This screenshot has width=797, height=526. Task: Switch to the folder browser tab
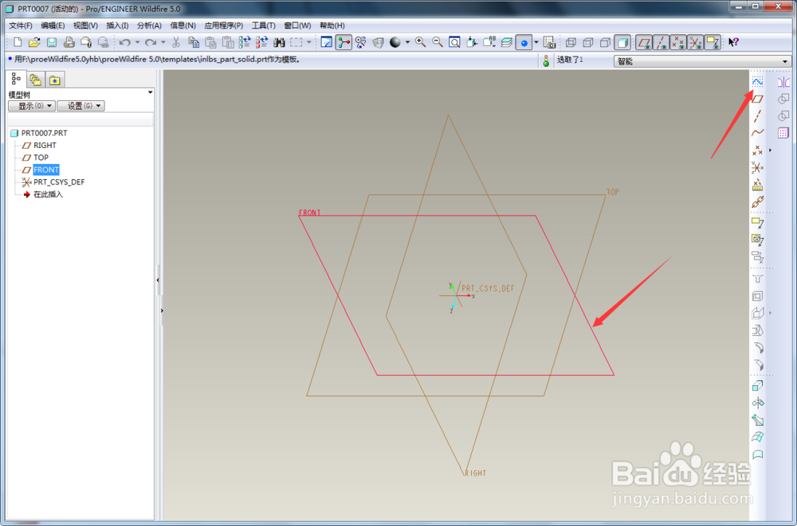click(35, 80)
